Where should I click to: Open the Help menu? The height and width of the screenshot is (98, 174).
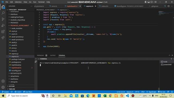point(48,2)
